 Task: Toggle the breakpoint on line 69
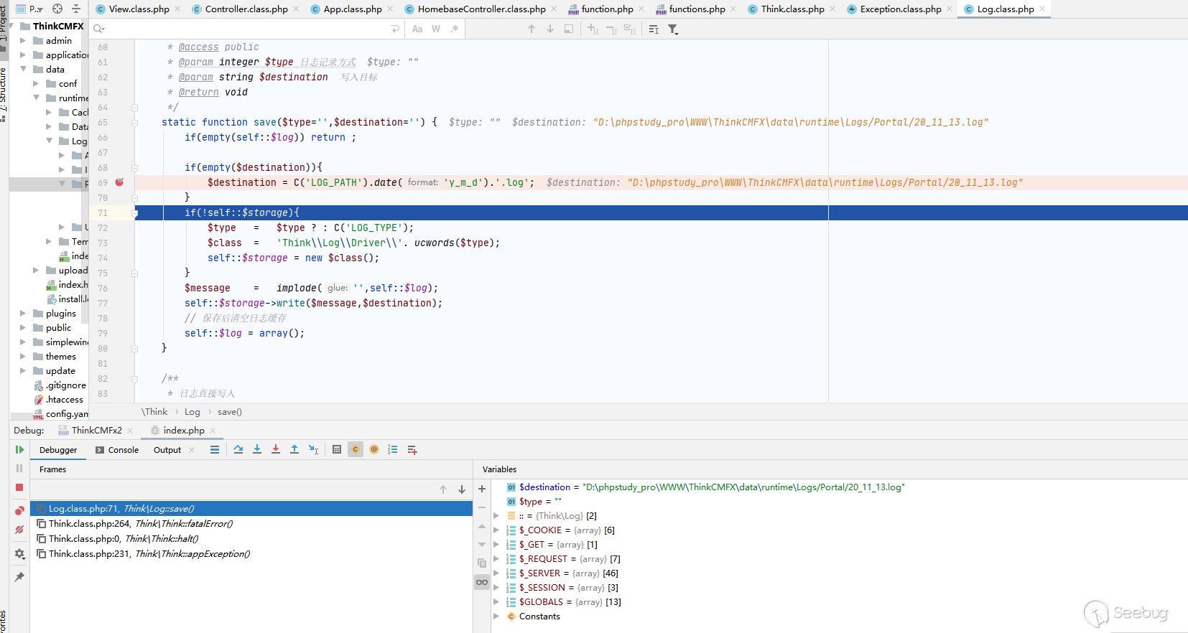119,182
